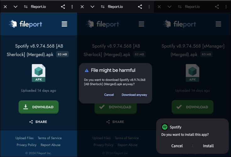Click the AB Sherlock file name in left panel
231x157 pixels.
point(35,50)
